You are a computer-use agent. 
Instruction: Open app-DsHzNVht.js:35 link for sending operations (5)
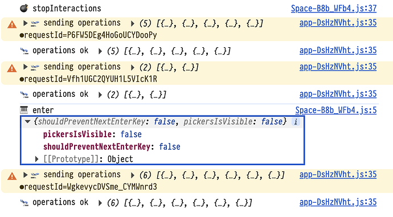pos(338,23)
